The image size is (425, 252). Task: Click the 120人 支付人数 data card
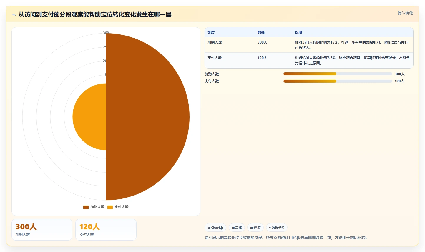coord(106,230)
